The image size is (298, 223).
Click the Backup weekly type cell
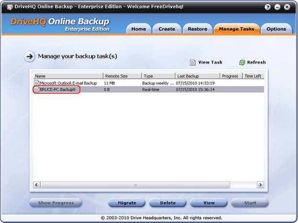(158, 83)
